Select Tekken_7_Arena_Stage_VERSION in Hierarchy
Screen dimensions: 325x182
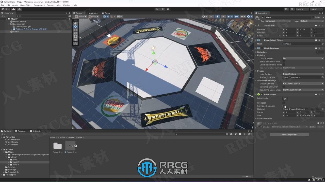pyautogui.click(x=31, y=29)
